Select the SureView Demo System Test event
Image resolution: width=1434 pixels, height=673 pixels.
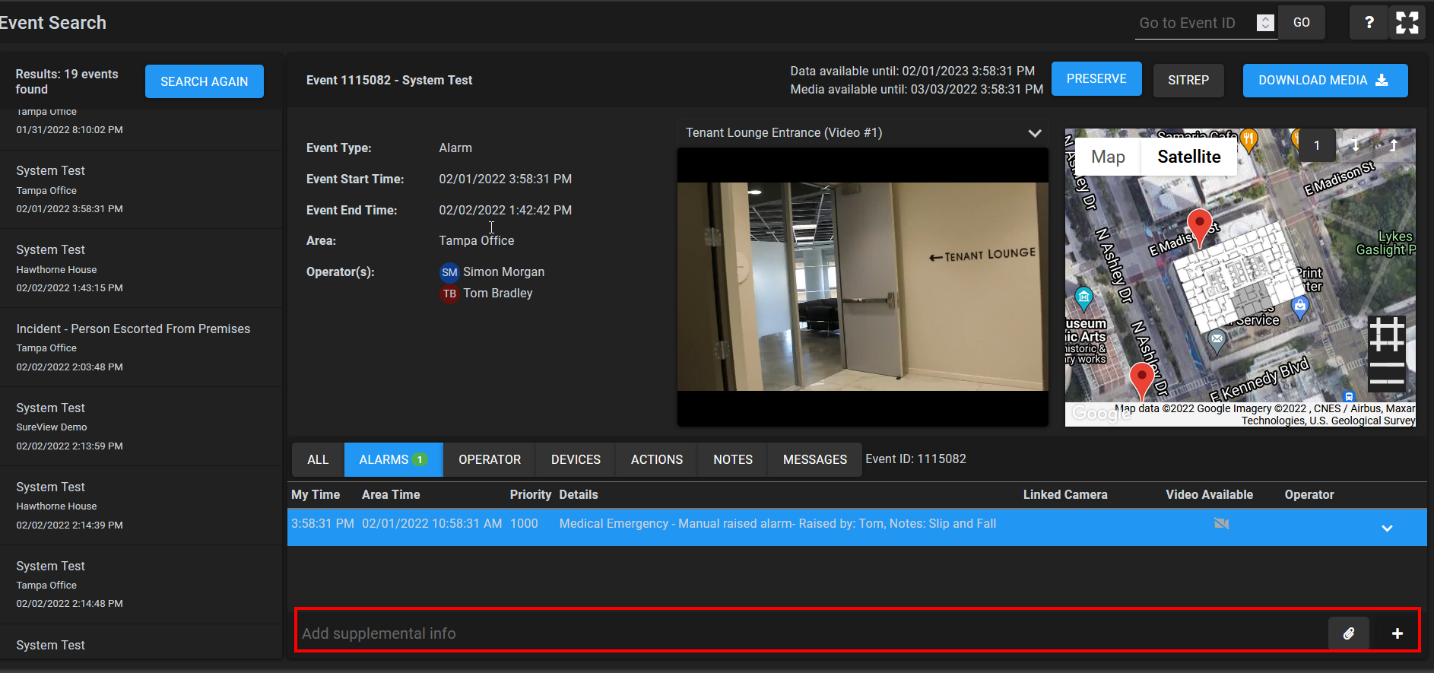(141, 427)
